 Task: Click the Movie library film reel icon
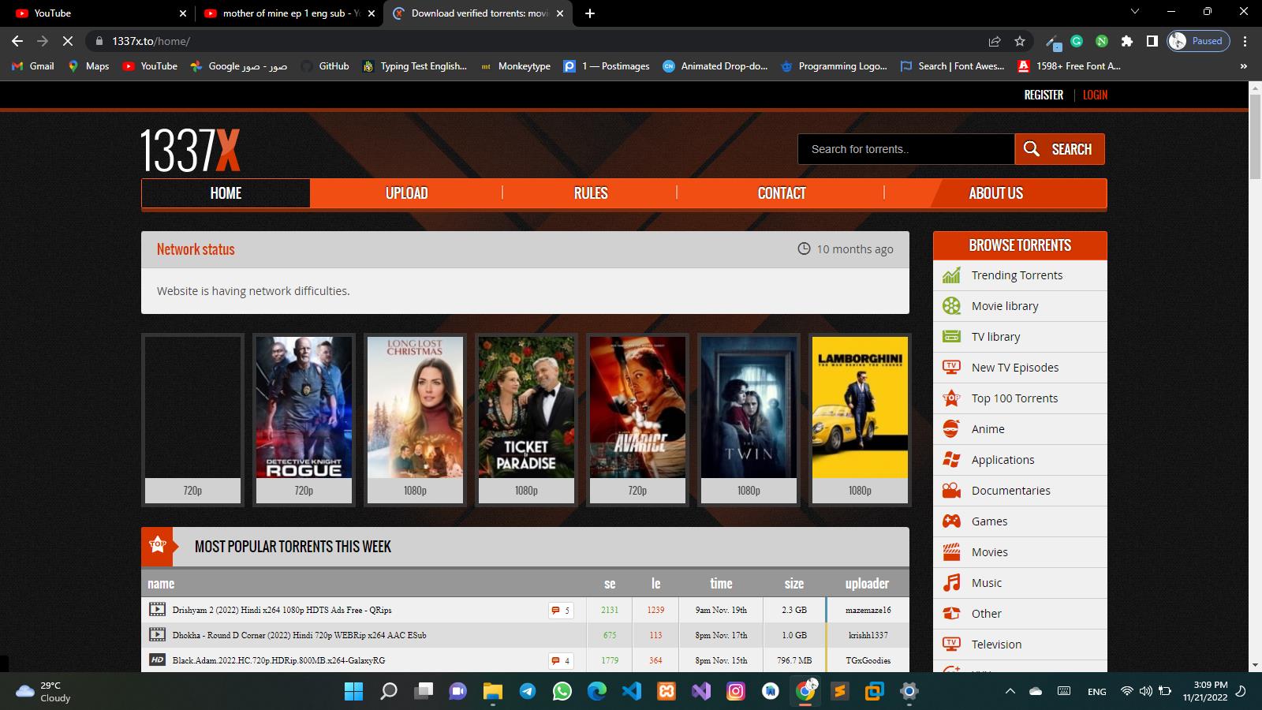point(952,306)
